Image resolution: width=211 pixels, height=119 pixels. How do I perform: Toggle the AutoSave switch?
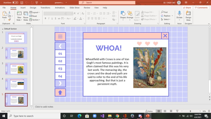coord(15,3)
